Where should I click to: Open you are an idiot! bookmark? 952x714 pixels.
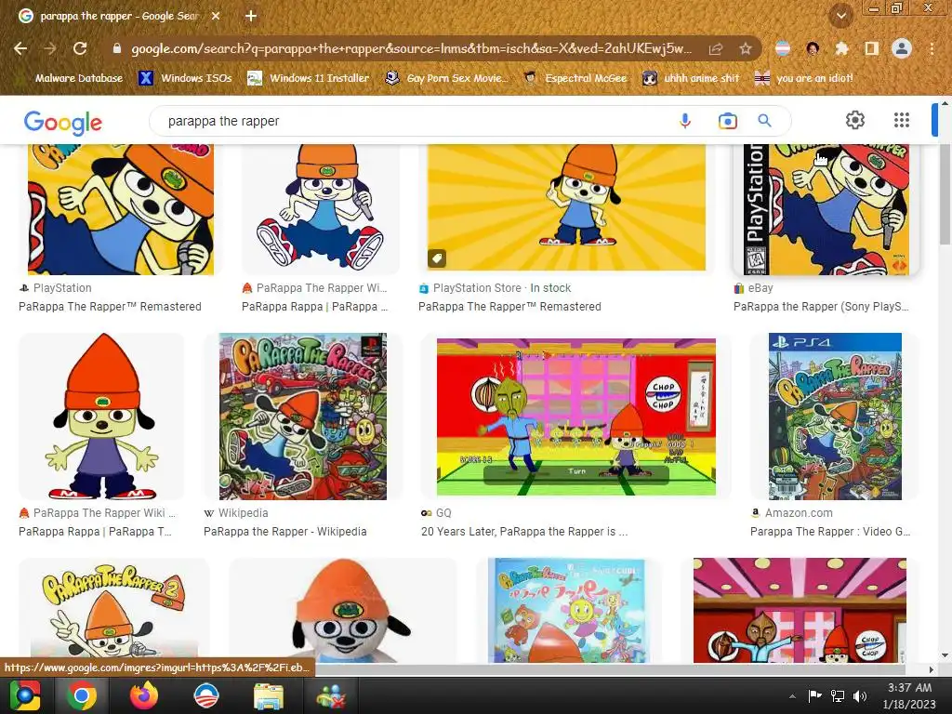pyautogui.click(x=804, y=78)
